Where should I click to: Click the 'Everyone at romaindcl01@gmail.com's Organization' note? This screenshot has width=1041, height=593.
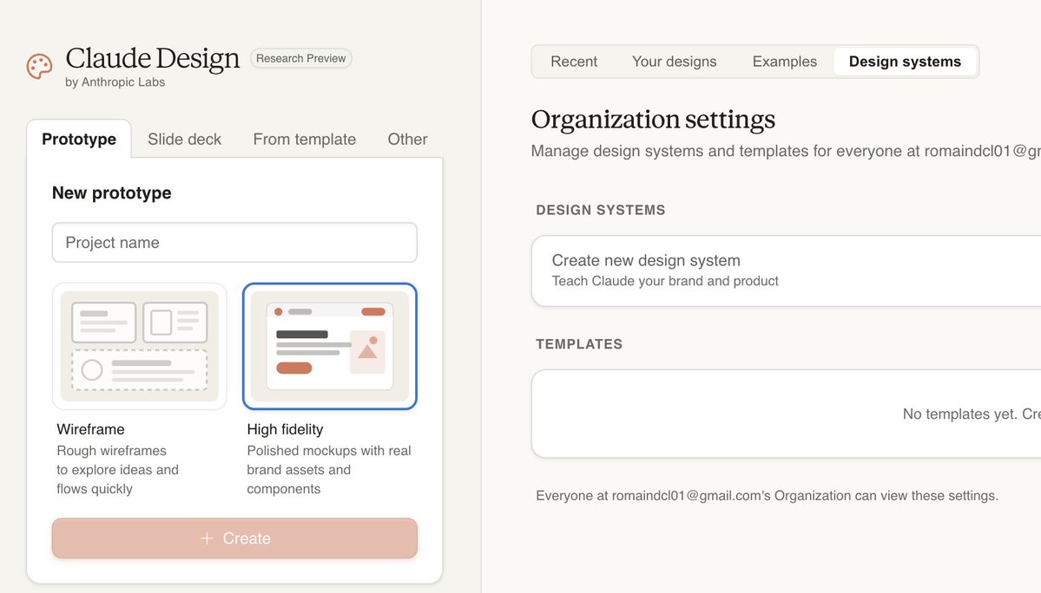coord(767,496)
